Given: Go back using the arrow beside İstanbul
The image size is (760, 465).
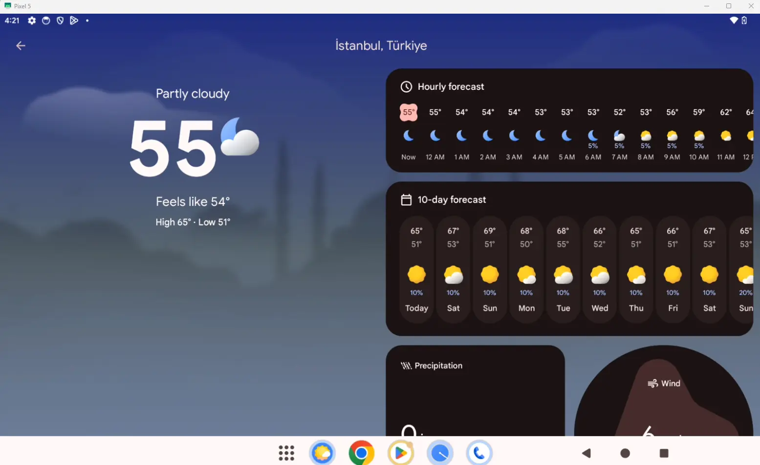Looking at the screenshot, I should [21, 46].
